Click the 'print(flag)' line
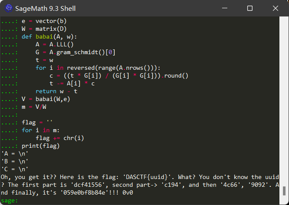 40,146
